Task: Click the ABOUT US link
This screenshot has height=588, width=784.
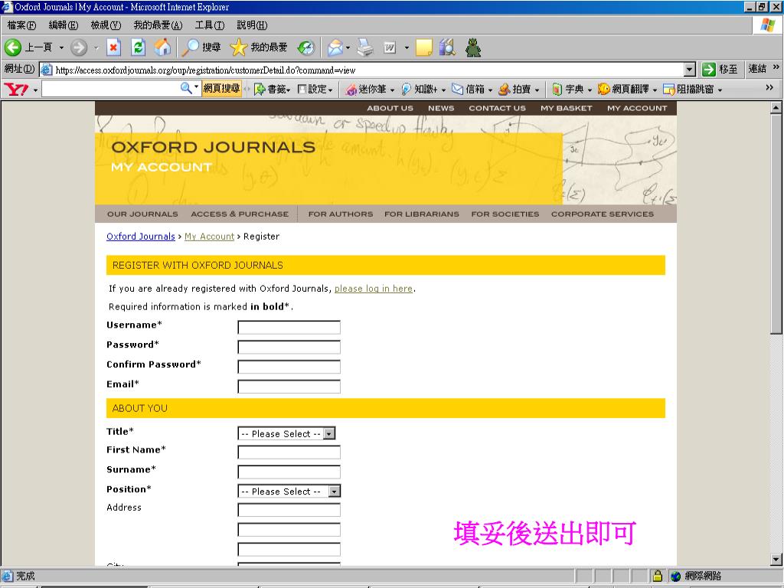Action: point(390,108)
